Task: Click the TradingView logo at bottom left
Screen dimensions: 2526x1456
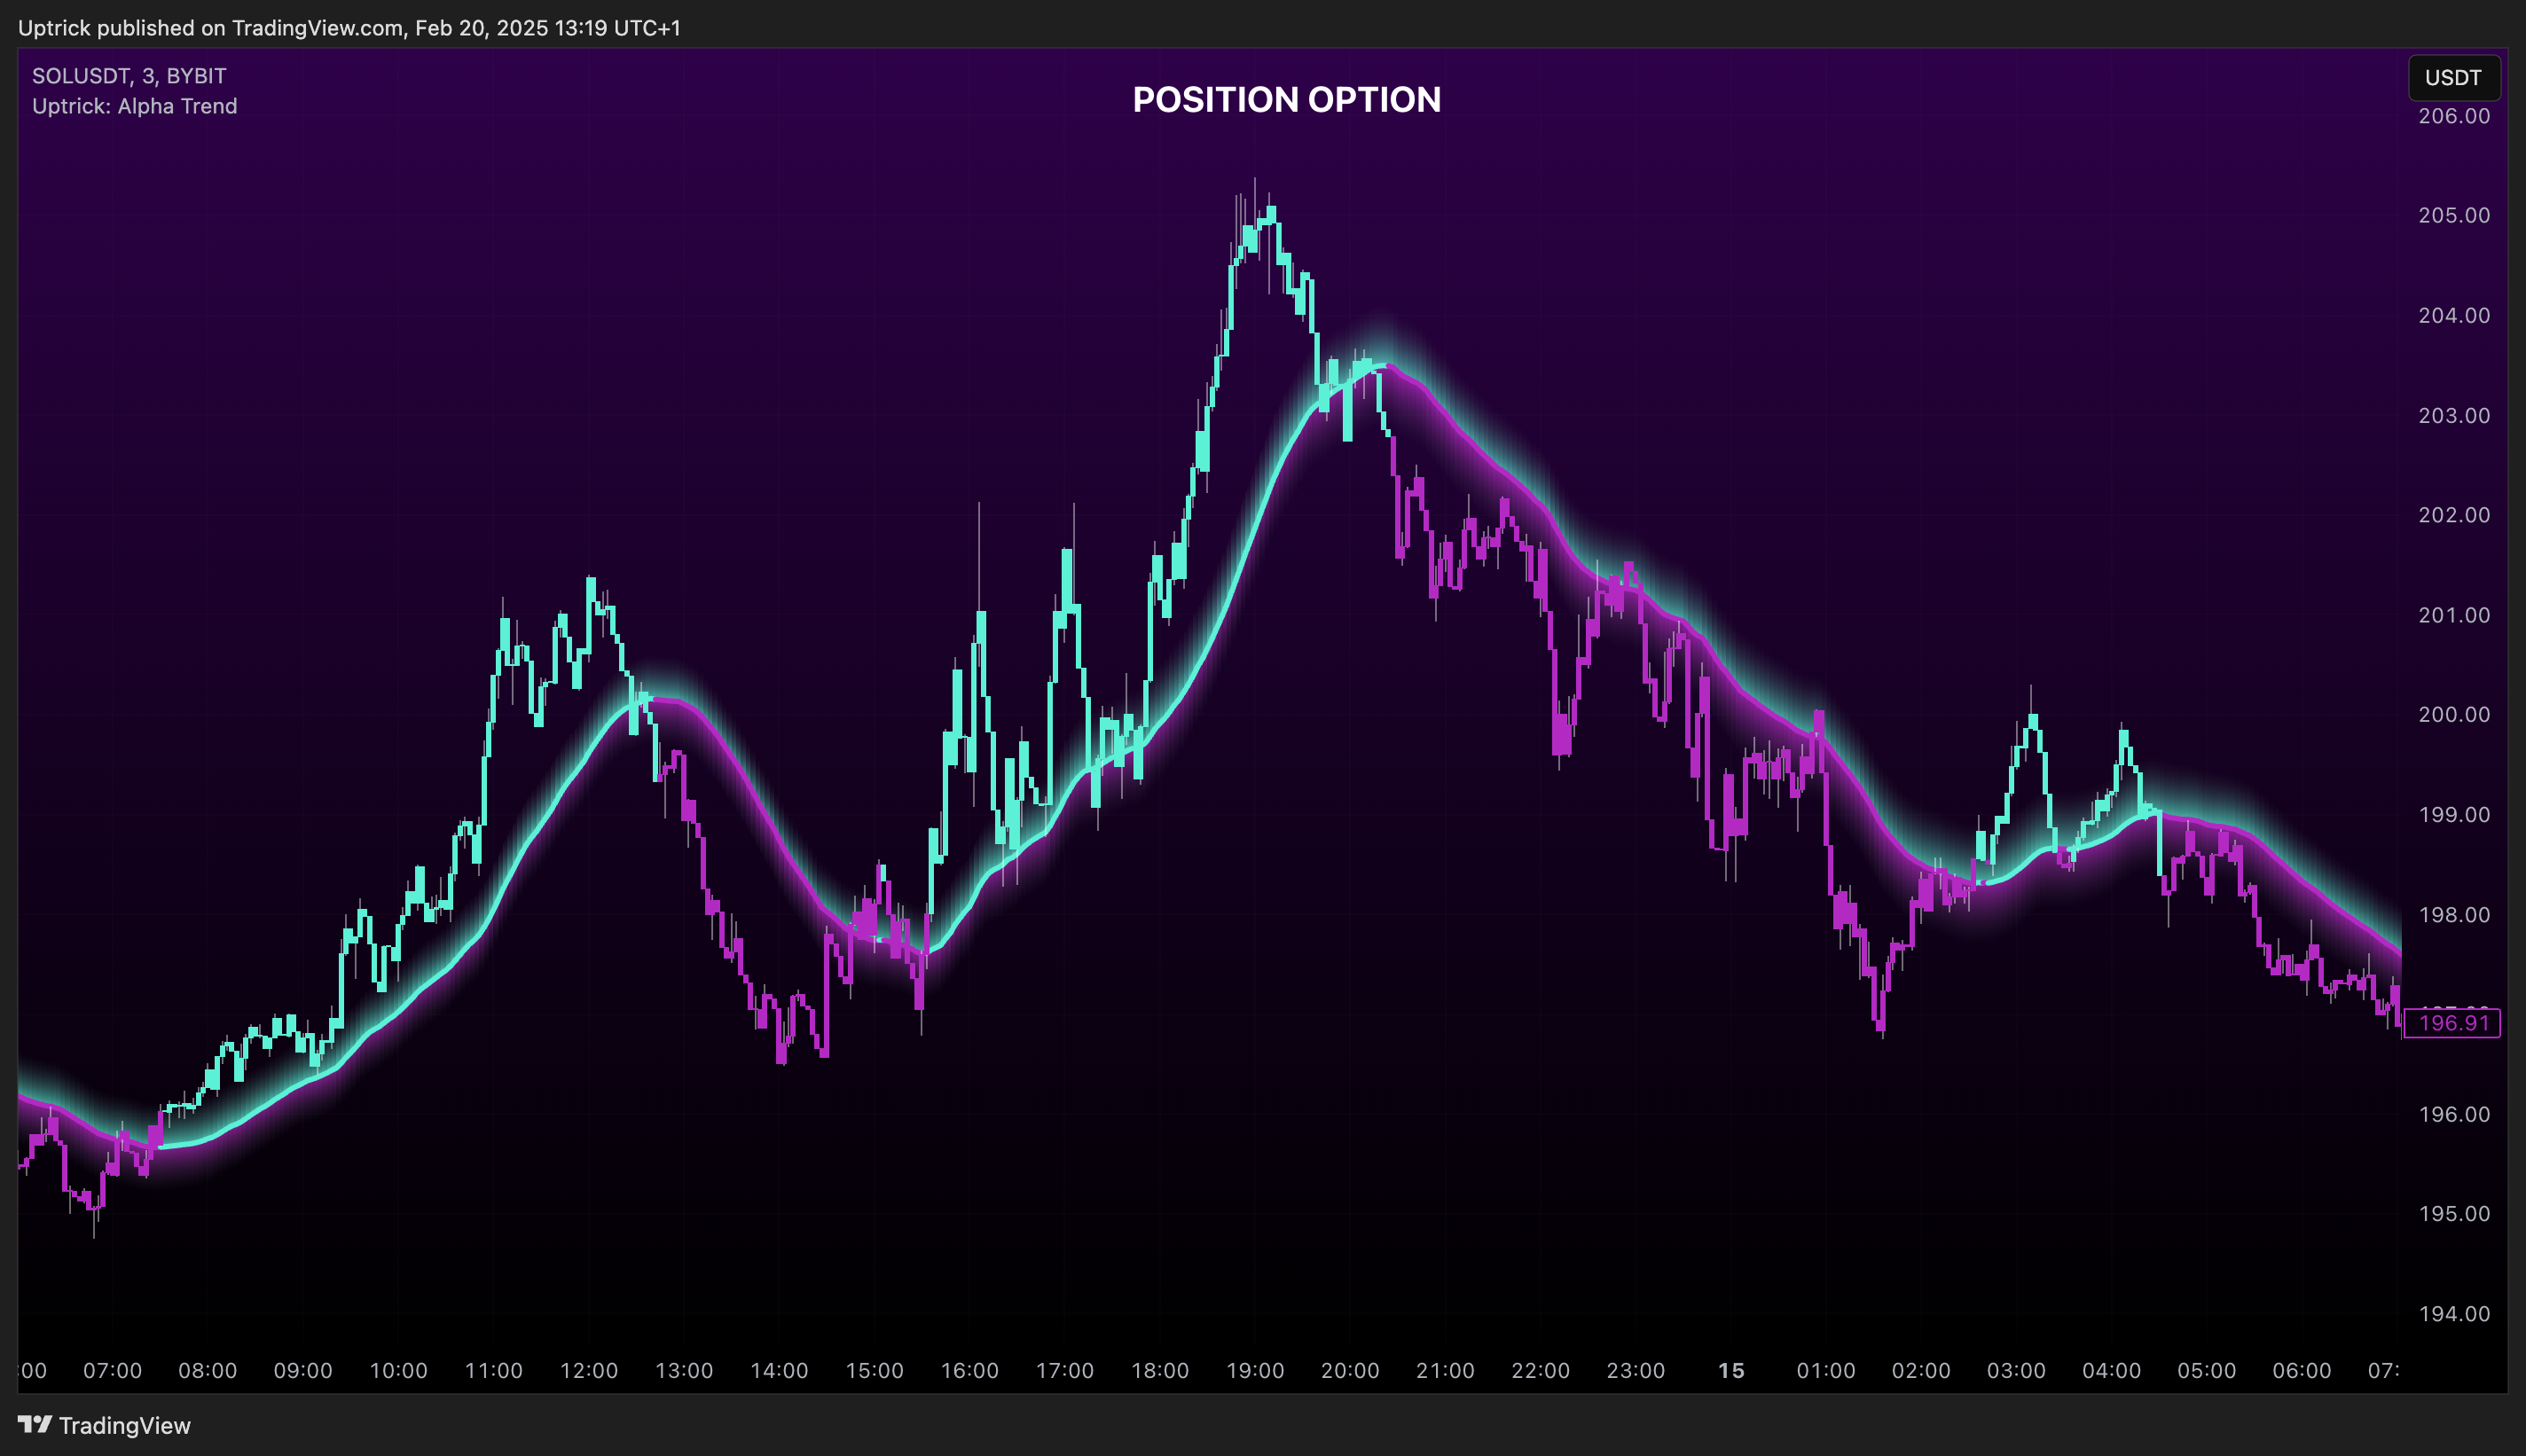Action: [104, 1425]
